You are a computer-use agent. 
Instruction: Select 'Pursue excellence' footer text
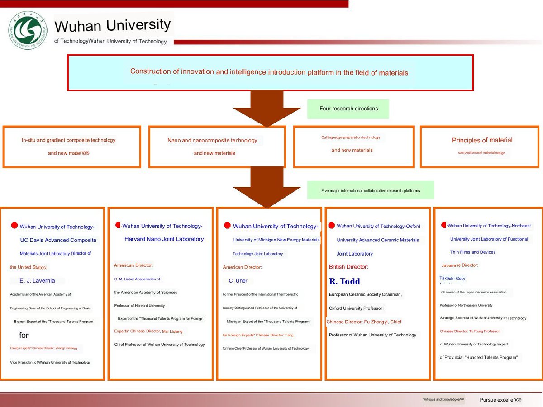point(500,400)
